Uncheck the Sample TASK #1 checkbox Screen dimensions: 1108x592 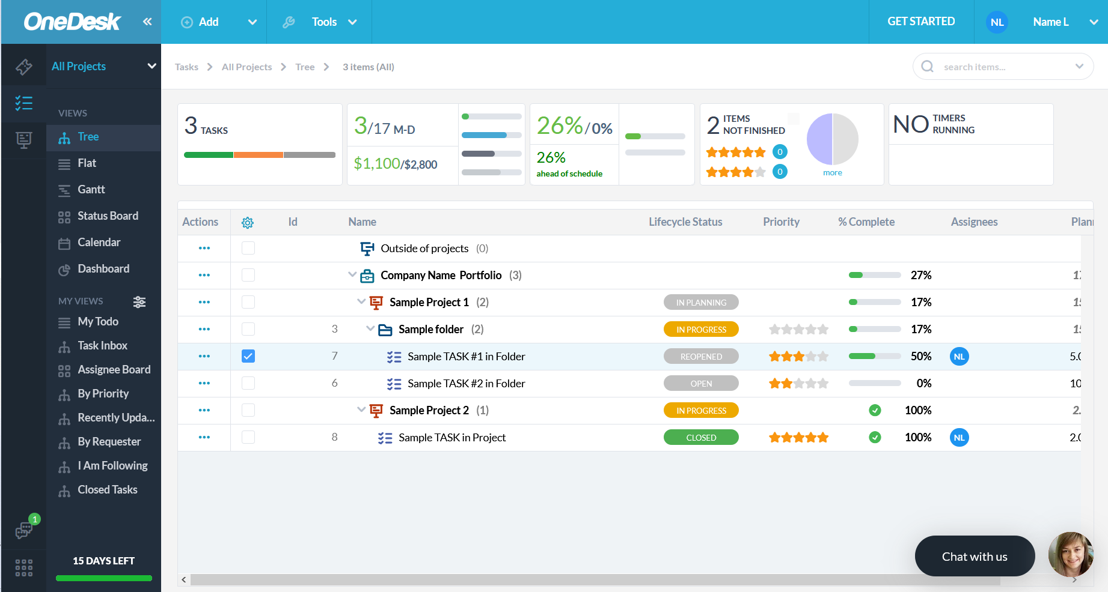click(x=248, y=356)
